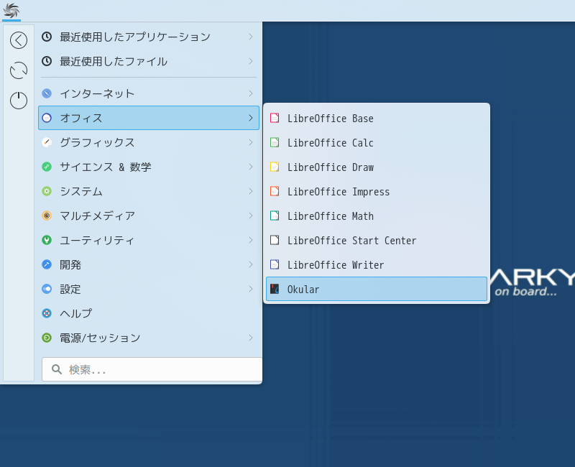Click the グラフィックス category icon
This screenshot has width=575, height=467.
point(47,142)
